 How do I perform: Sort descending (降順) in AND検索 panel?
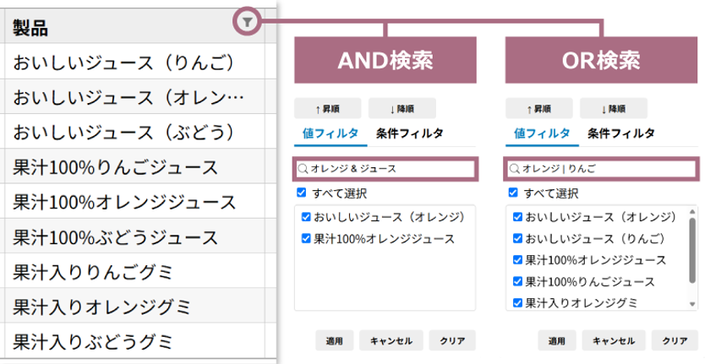click(x=402, y=108)
